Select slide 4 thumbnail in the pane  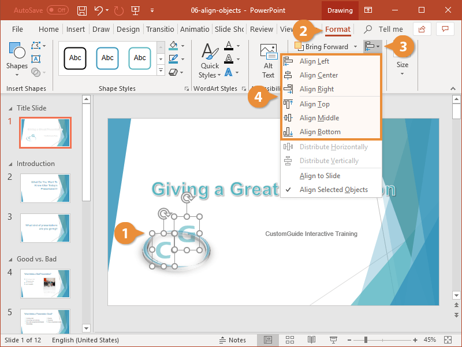pyautogui.click(x=45, y=284)
